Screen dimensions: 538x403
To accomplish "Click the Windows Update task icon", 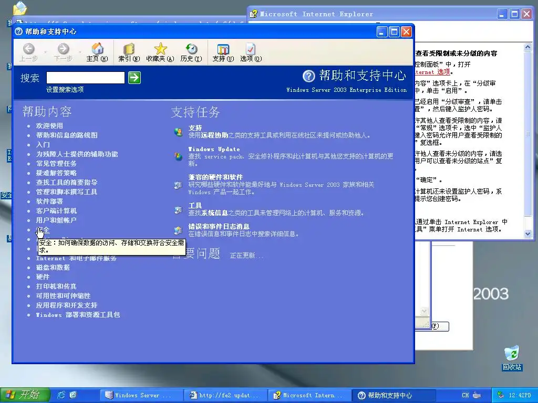I will (x=178, y=156).
